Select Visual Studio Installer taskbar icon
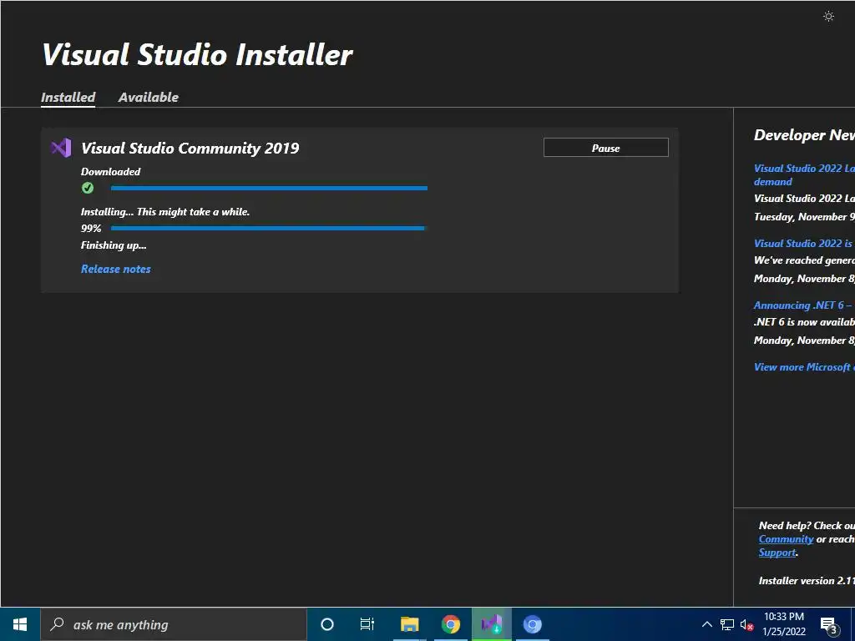 [x=491, y=624]
